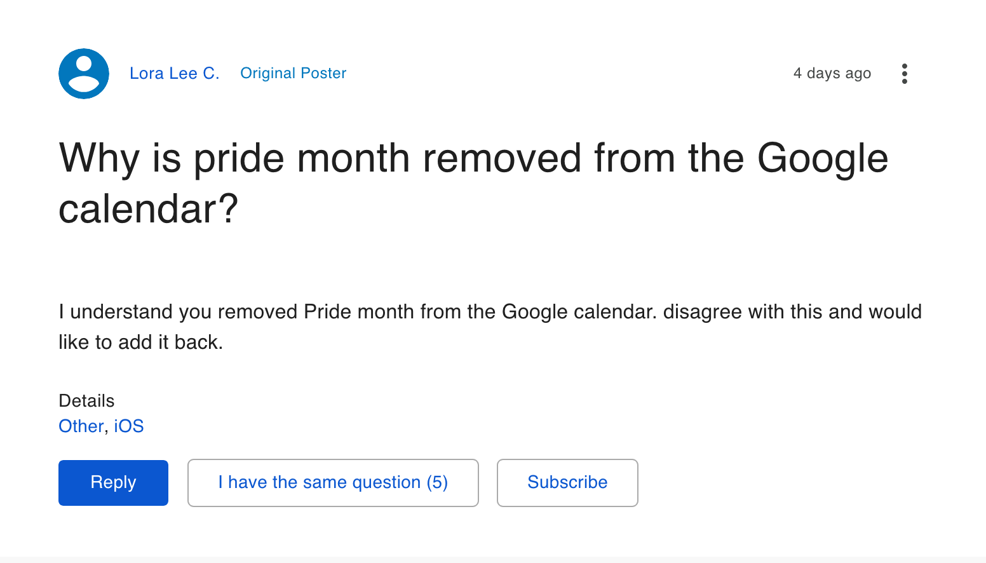Screen dimensions: 986x563
Task: Click the (5) count on same question
Action: pyautogui.click(x=437, y=483)
